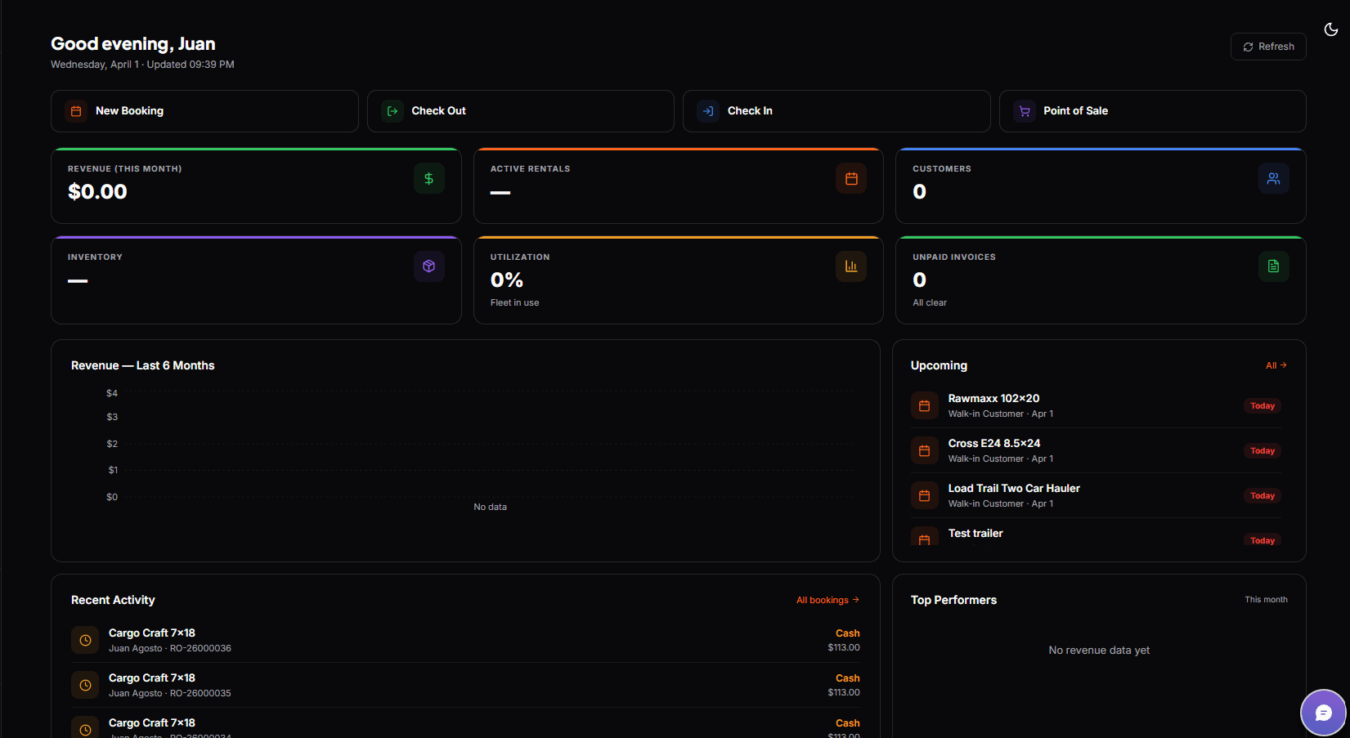Screen dimensions: 1350x738
Task: Click the package icon on the Inventory card
Action: pos(428,266)
